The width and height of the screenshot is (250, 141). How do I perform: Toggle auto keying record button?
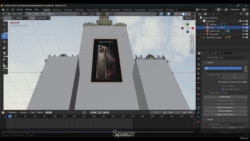click(x=84, y=112)
